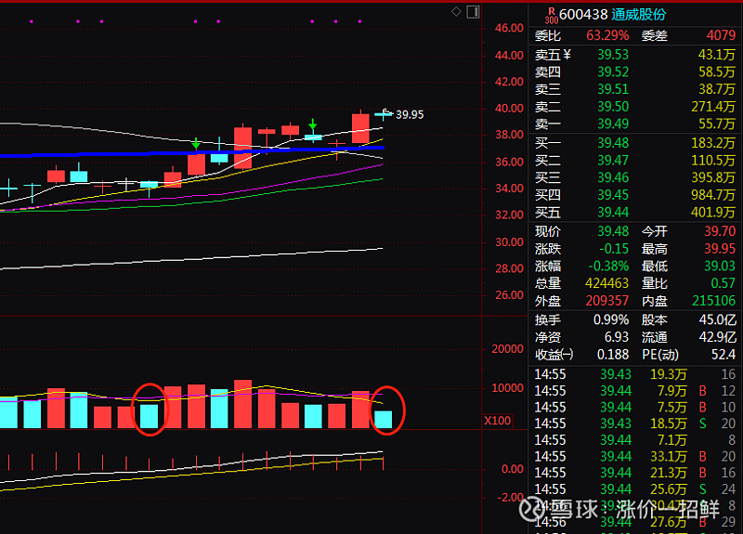The width and height of the screenshot is (743, 534).
Task: Click the 现价 value 39.48
Action: coord(613,231)
